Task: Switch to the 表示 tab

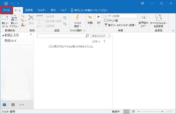Action: click(53, 10)
